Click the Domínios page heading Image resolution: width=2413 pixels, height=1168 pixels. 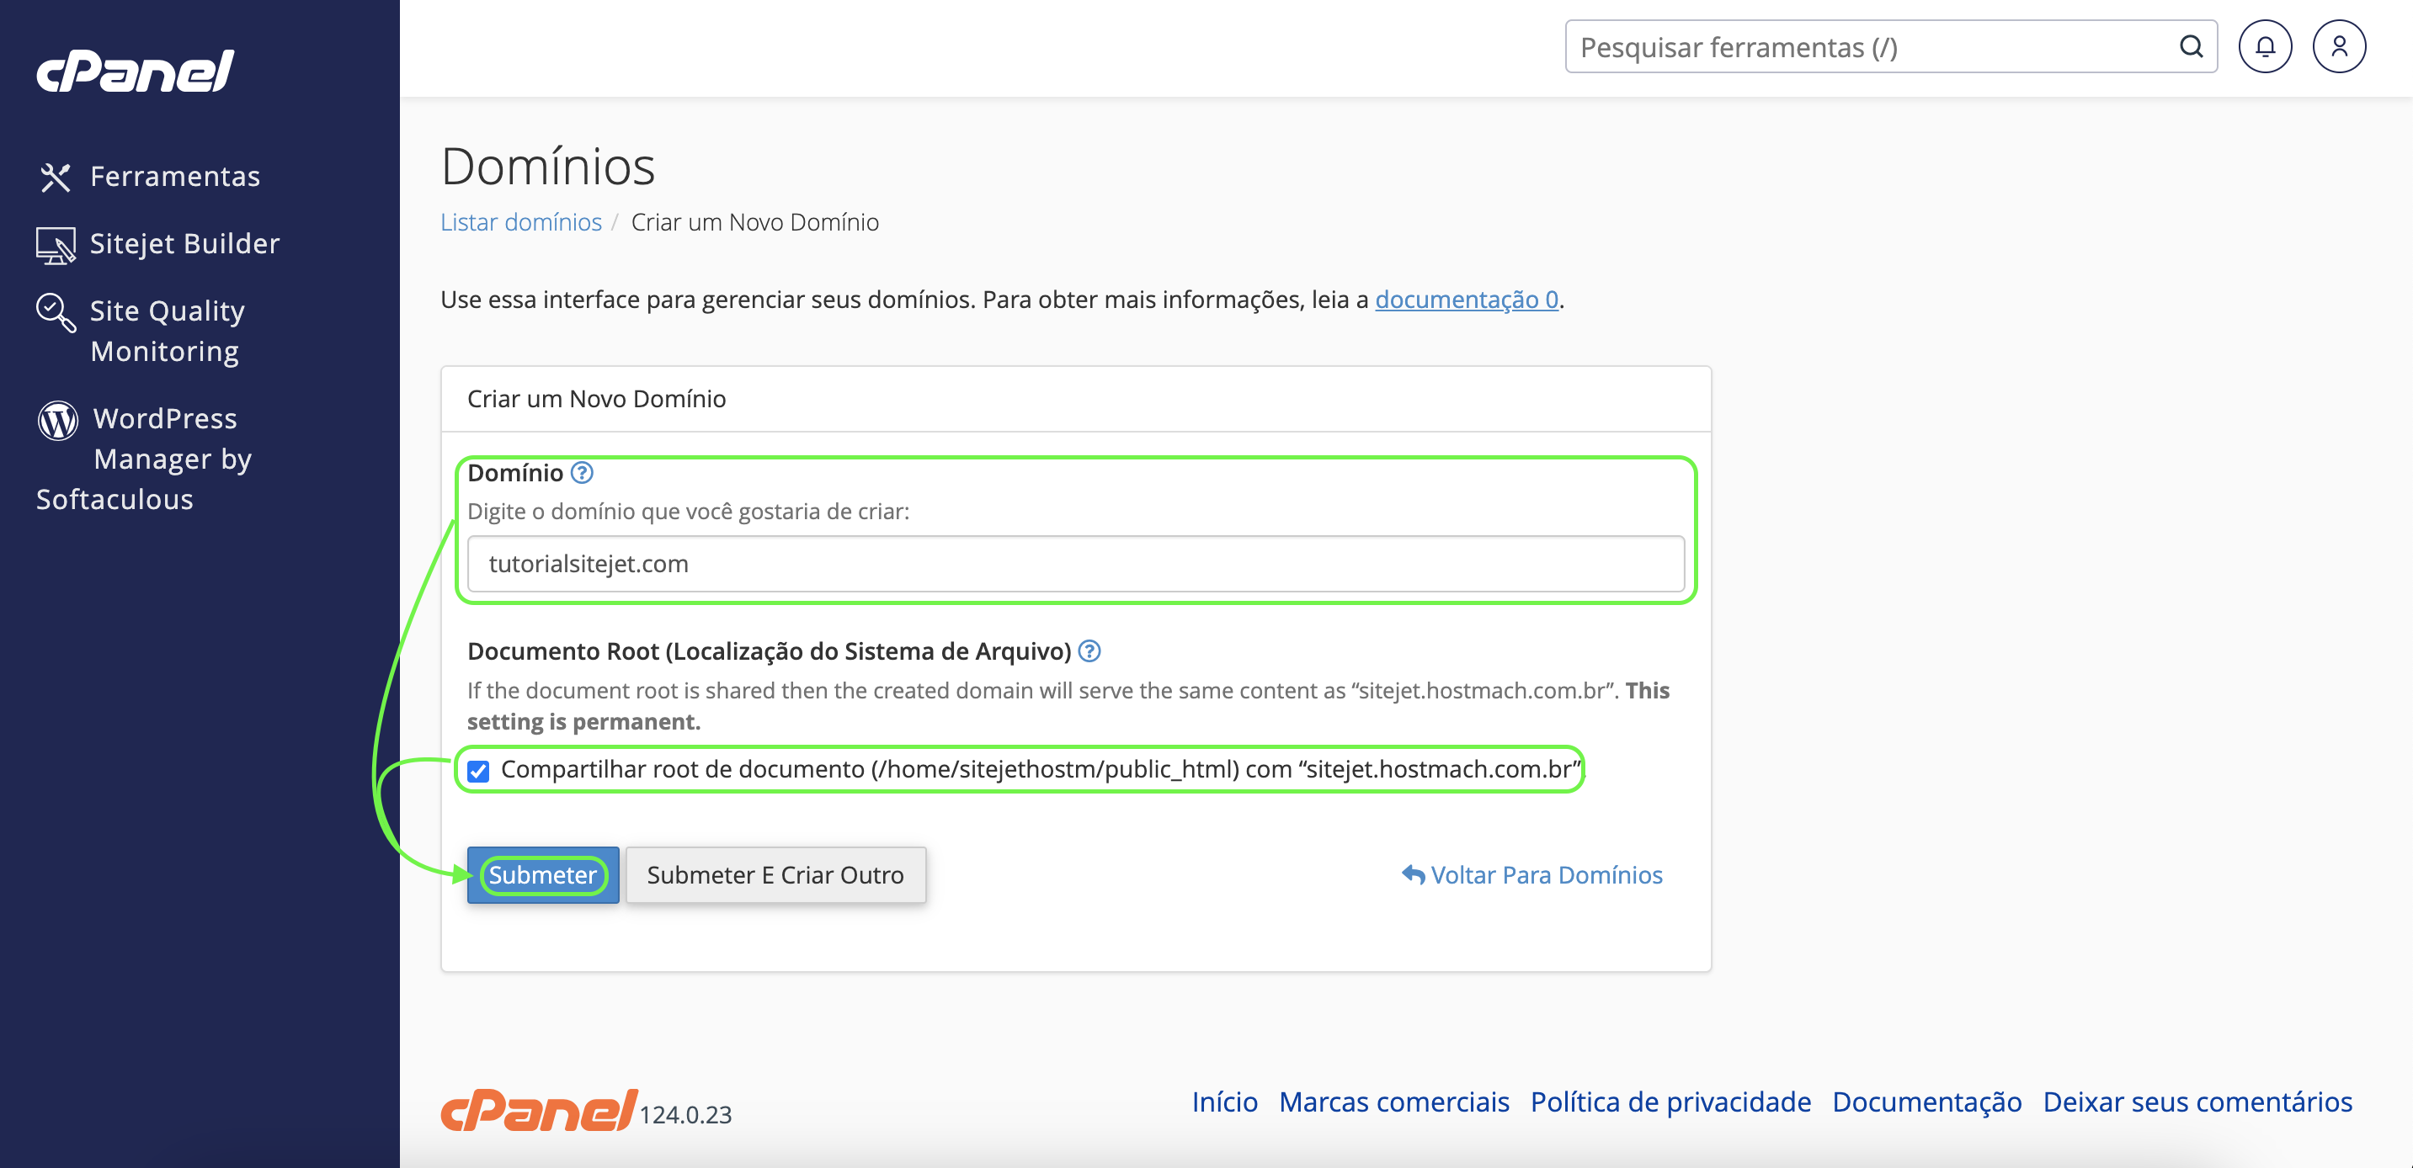tap(548, 166)
